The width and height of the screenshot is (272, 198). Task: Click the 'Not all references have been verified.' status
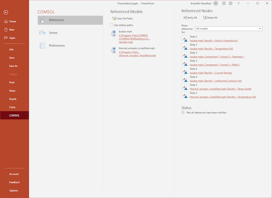pos(207,113)
